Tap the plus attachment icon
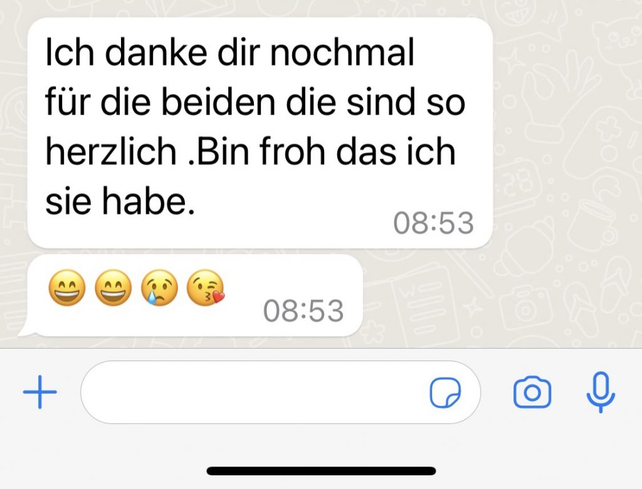This screenshot has width=642, height=489. [39, 392]
